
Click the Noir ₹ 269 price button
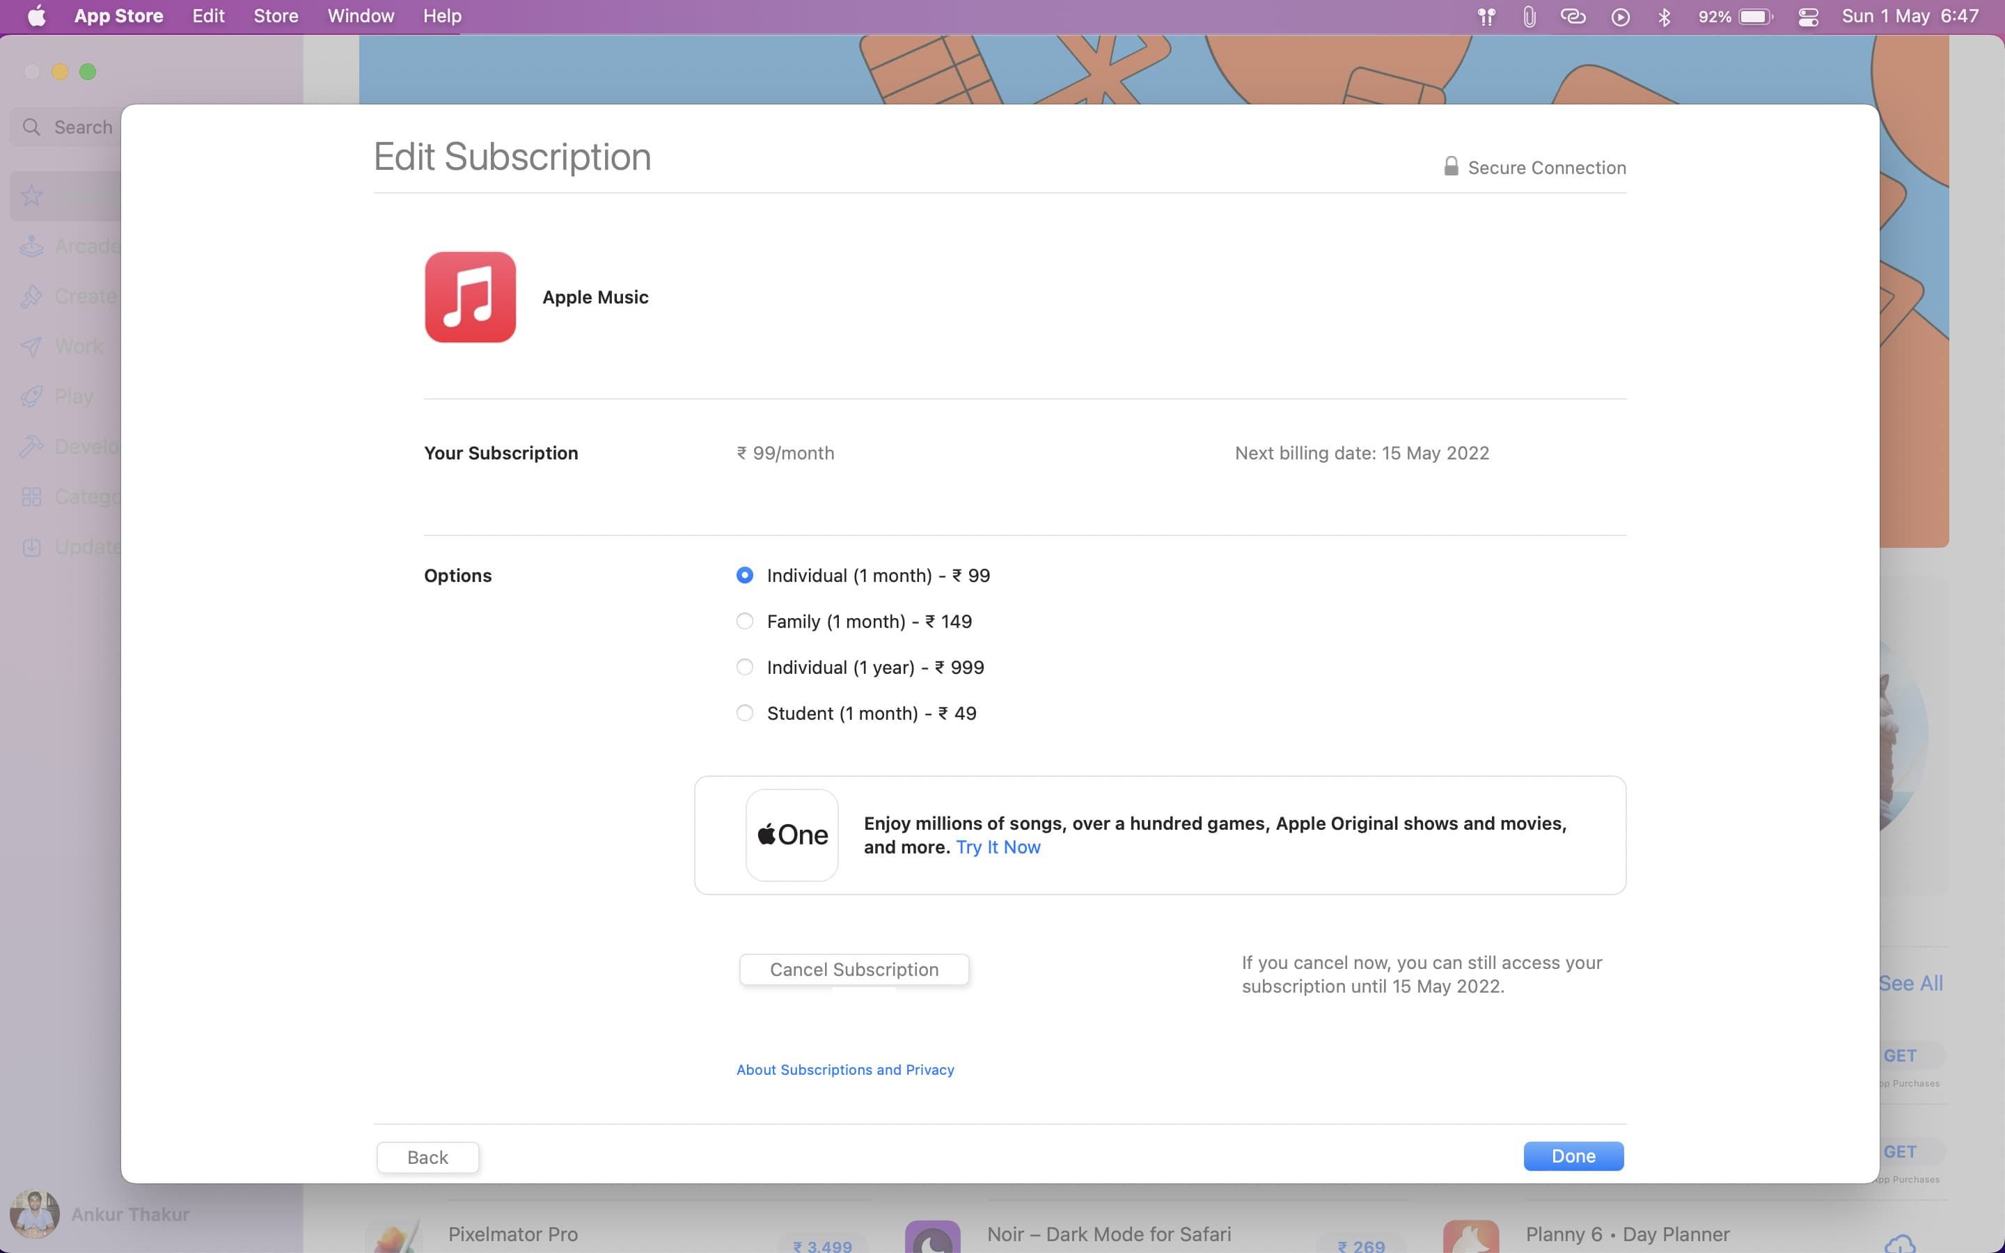(1360, 1245)
